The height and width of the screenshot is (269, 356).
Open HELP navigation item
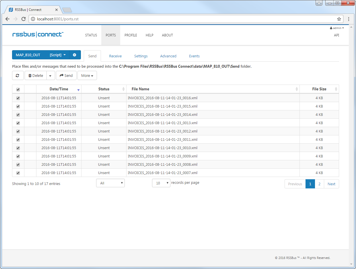point(149,35)
